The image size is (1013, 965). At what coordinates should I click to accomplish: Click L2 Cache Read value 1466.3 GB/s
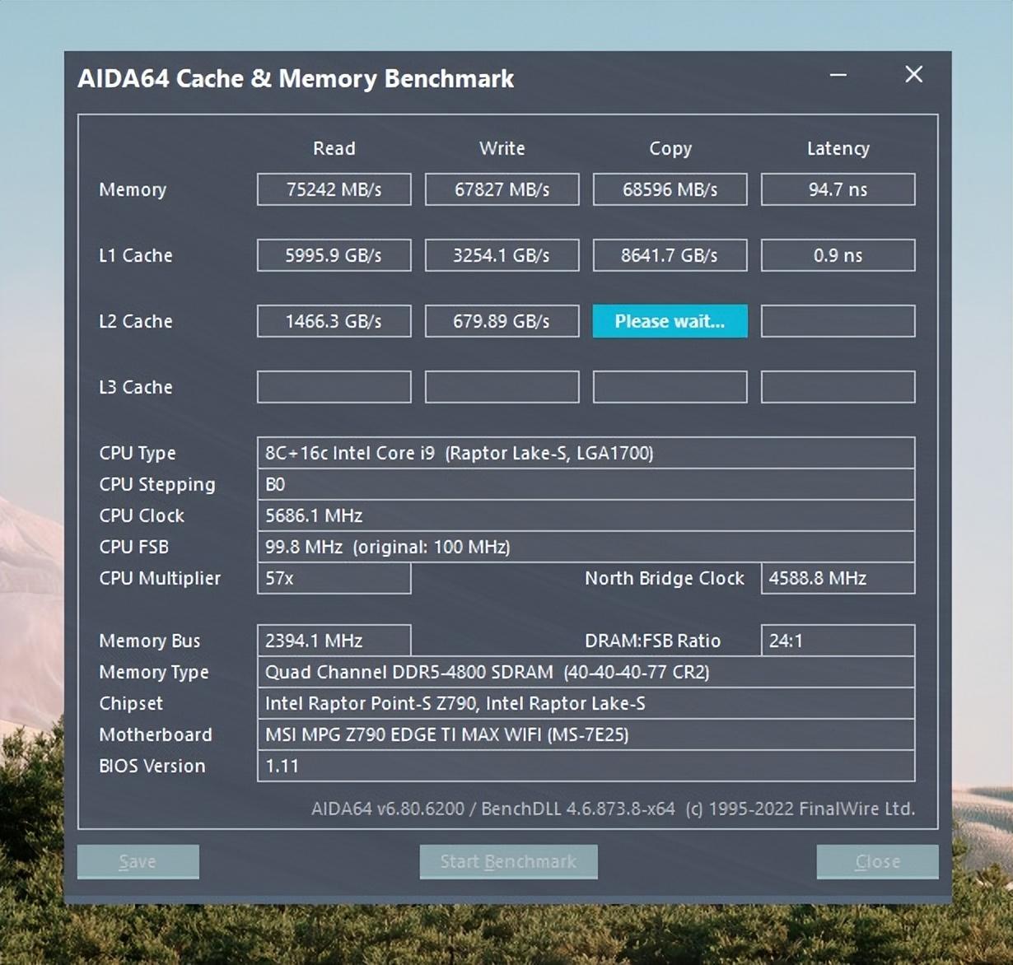point(334,321)
